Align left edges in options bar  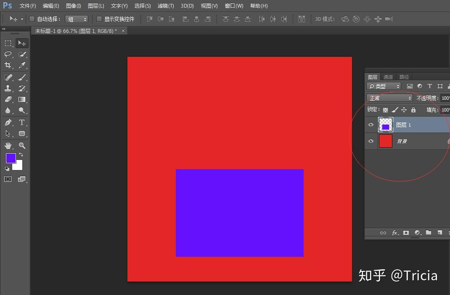[x=185, y=19]
